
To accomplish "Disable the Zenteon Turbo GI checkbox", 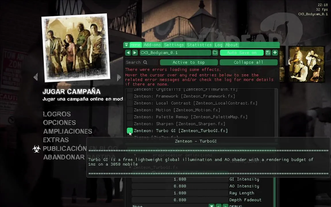I will (x=130, y=131).
